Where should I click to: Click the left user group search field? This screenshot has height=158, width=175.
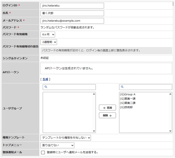point(69,87)
